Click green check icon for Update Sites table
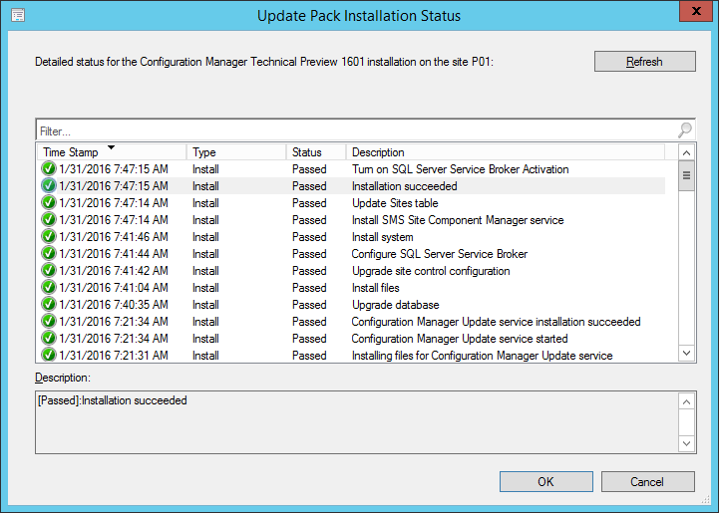This screenshot has height=513, width=719. pos(48,203)
